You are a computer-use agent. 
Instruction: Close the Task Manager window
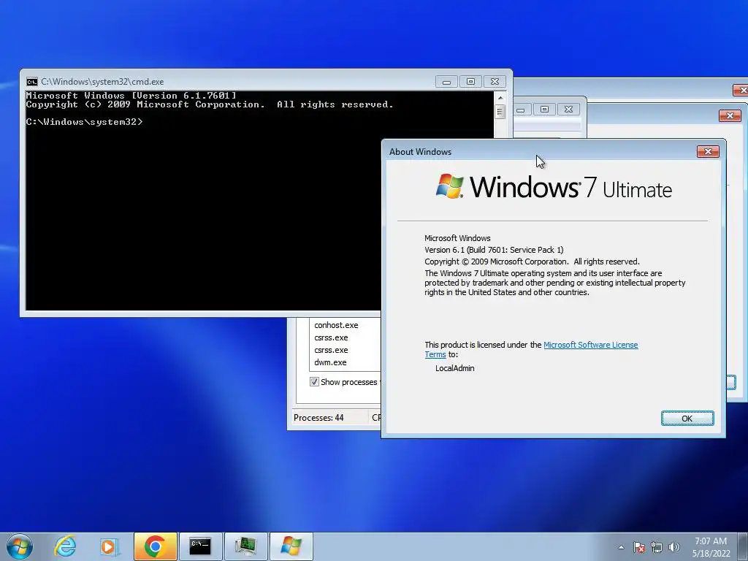(x=568, y=110)
